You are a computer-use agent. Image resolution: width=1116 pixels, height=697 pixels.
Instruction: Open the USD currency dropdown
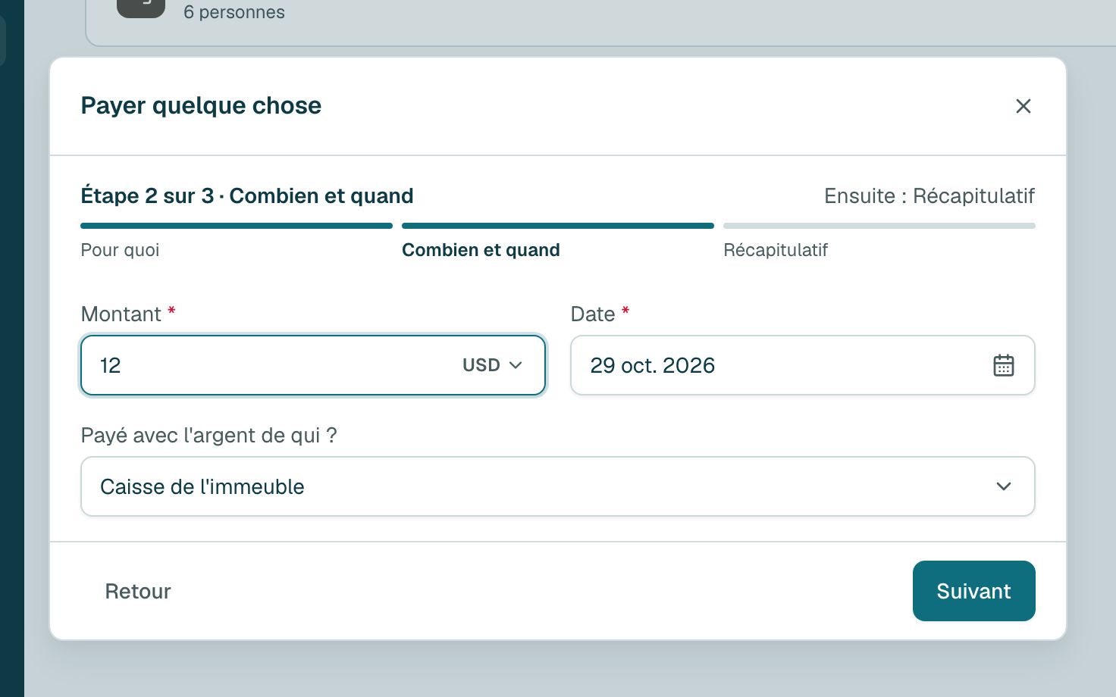point(492,365)
